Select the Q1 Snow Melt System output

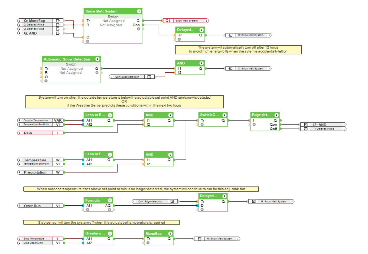pyautogui.click(x=186, y=21)
